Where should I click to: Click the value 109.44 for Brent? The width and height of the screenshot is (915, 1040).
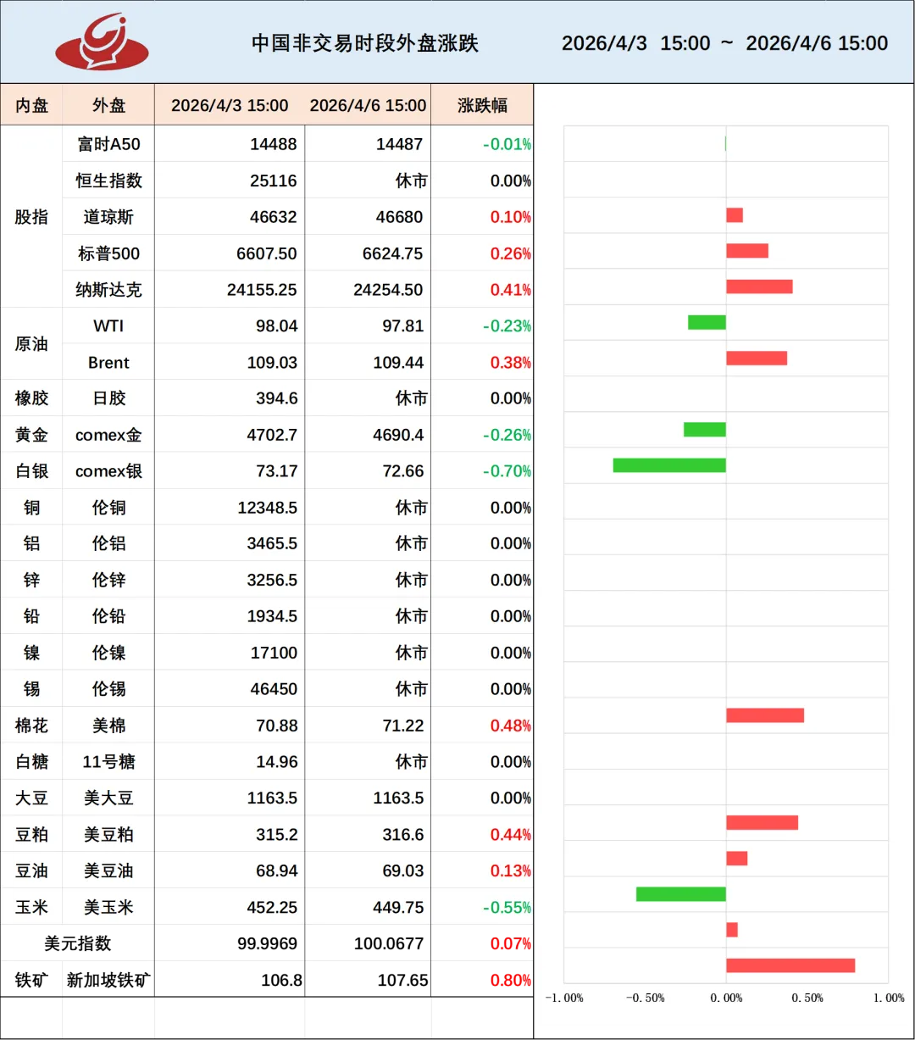click(398, 363)
